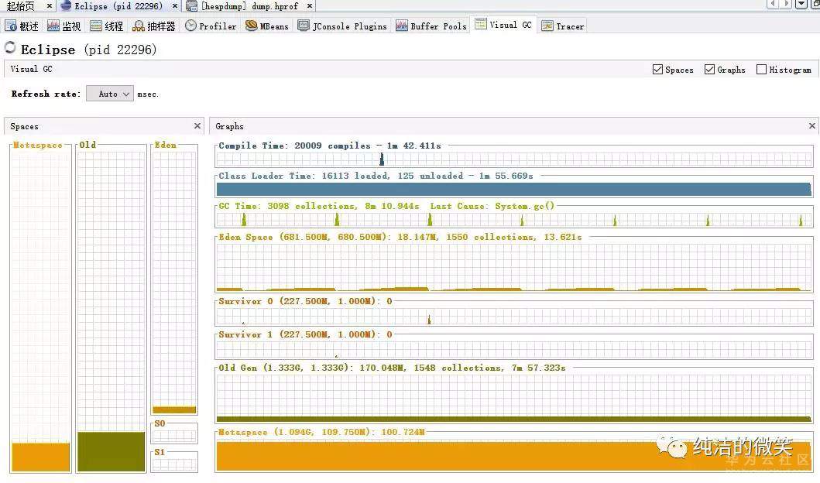Screen dimensions: 820x483
Task: Open the 抽样器 sampler tab icon
Action: pos(138,26)
